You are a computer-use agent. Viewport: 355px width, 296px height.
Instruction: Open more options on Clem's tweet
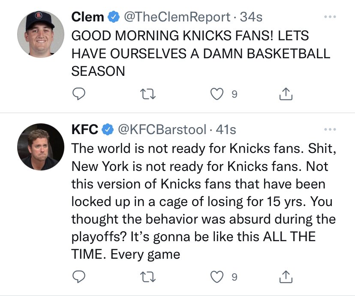pyautogui.click(x=330, y=17)
